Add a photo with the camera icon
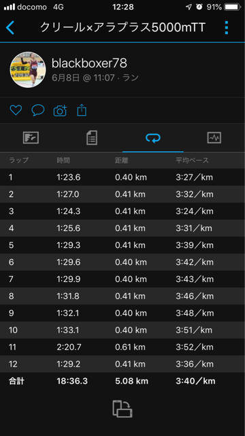Viewport: 245px width, 436px height. (x=60, y=110)
